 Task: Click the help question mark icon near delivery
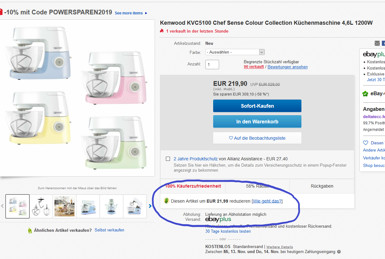click(x=339, y=252)
